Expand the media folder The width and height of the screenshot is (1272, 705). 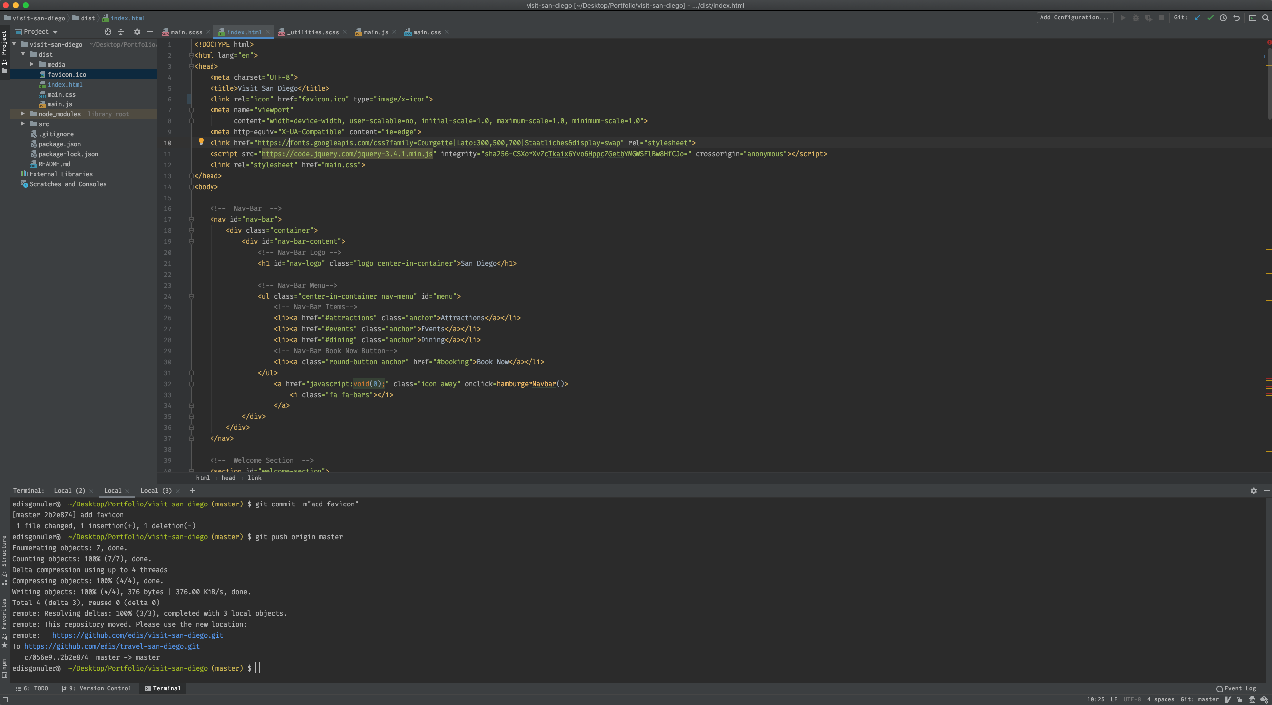click(x=32, y=64)
